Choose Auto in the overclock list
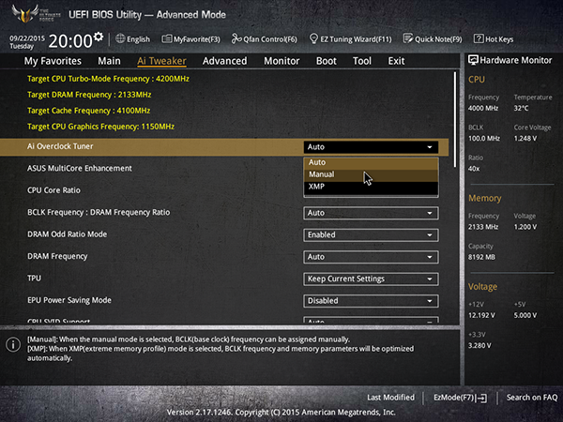The image size is (563, 422). [x=371, y=162]
